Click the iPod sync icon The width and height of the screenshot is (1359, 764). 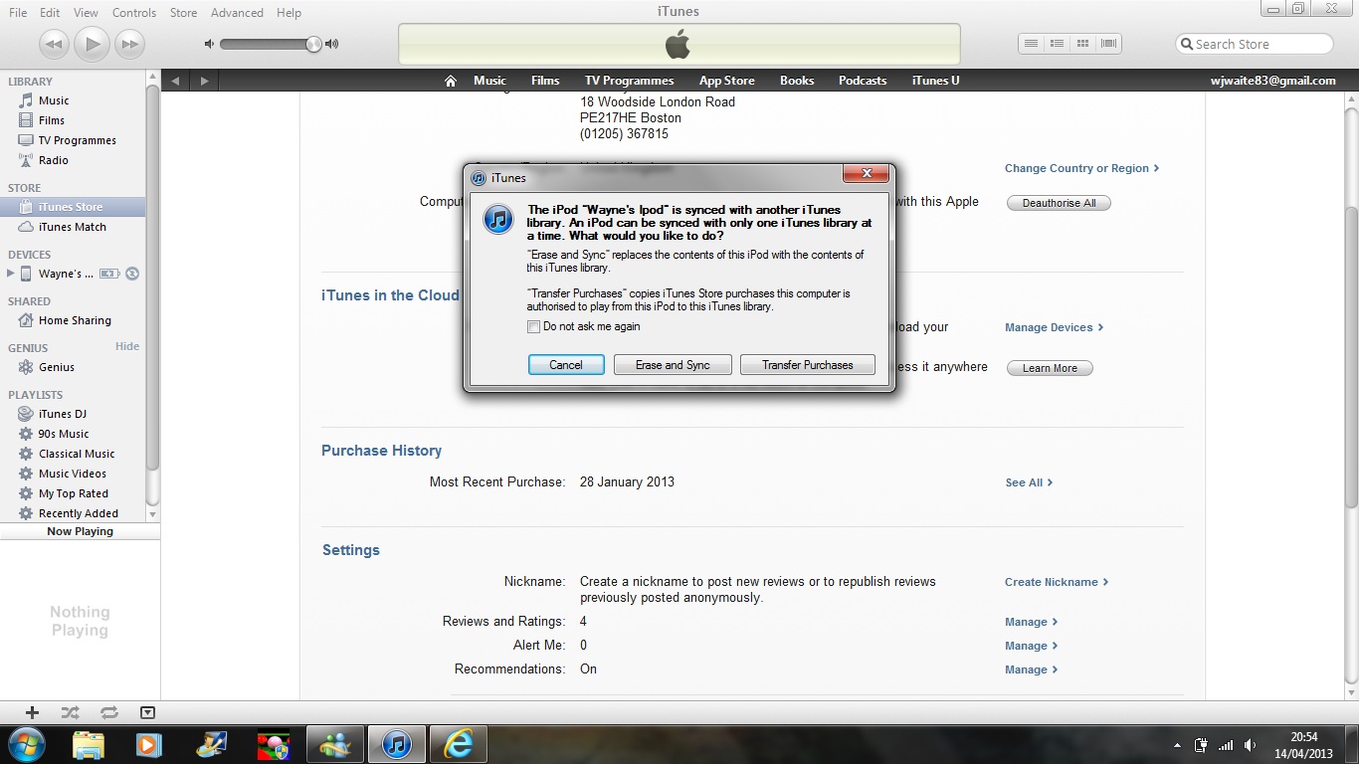coord(131,274)
